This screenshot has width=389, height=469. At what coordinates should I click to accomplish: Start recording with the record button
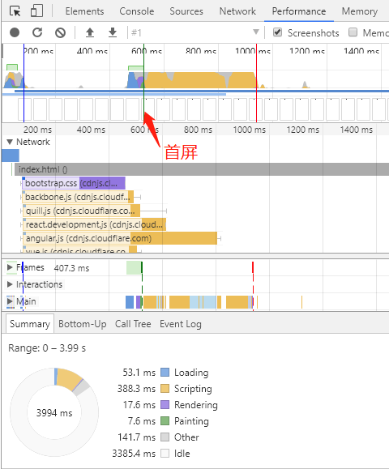pos(15,32)
